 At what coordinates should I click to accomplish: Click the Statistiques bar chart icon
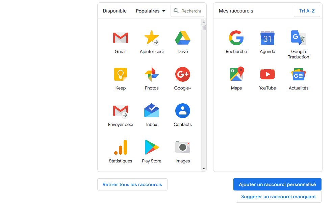[121, 147]
